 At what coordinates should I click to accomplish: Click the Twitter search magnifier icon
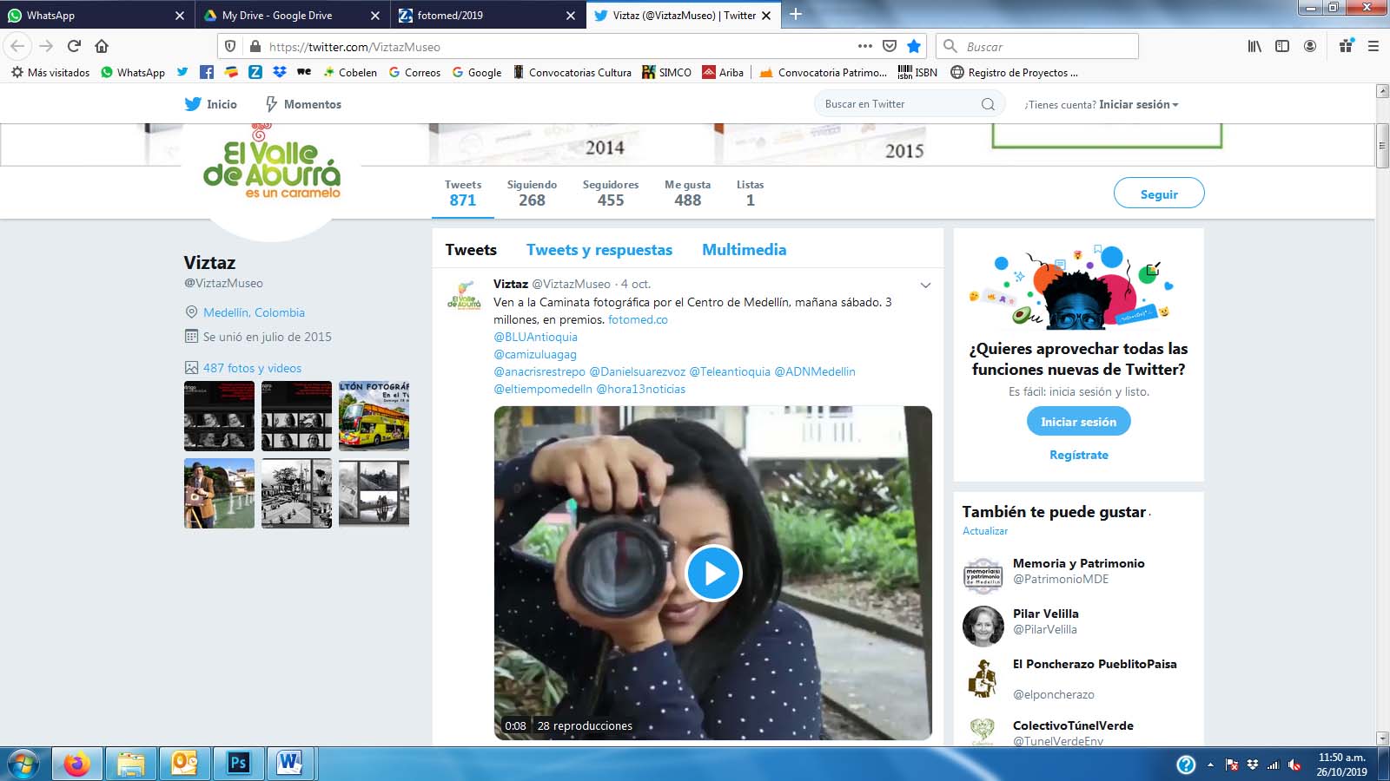(988, 104)
